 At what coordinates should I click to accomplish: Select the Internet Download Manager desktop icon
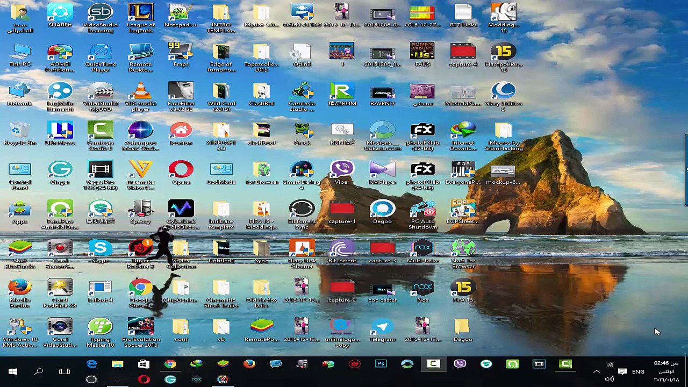(463, 137)
